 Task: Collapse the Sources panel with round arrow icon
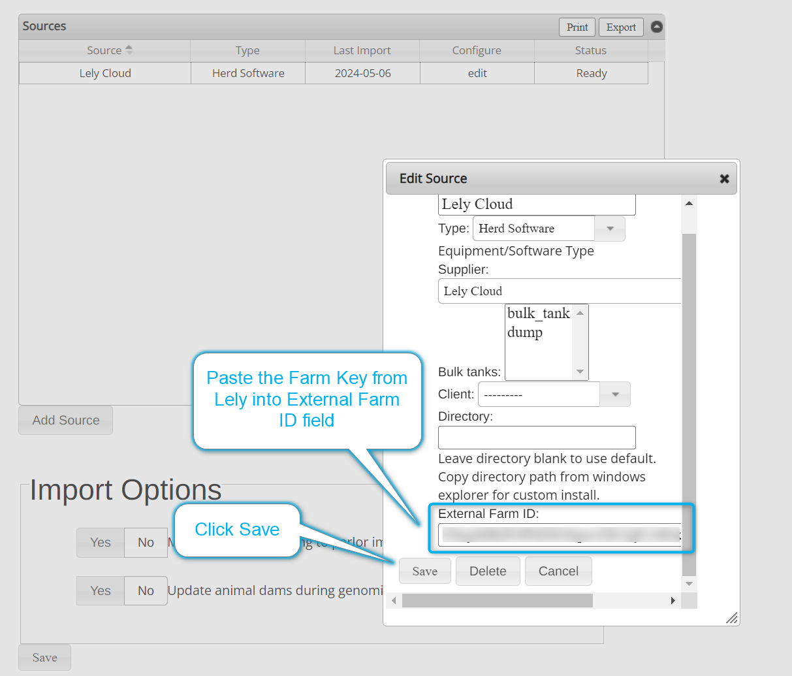(x=657, y=27)
